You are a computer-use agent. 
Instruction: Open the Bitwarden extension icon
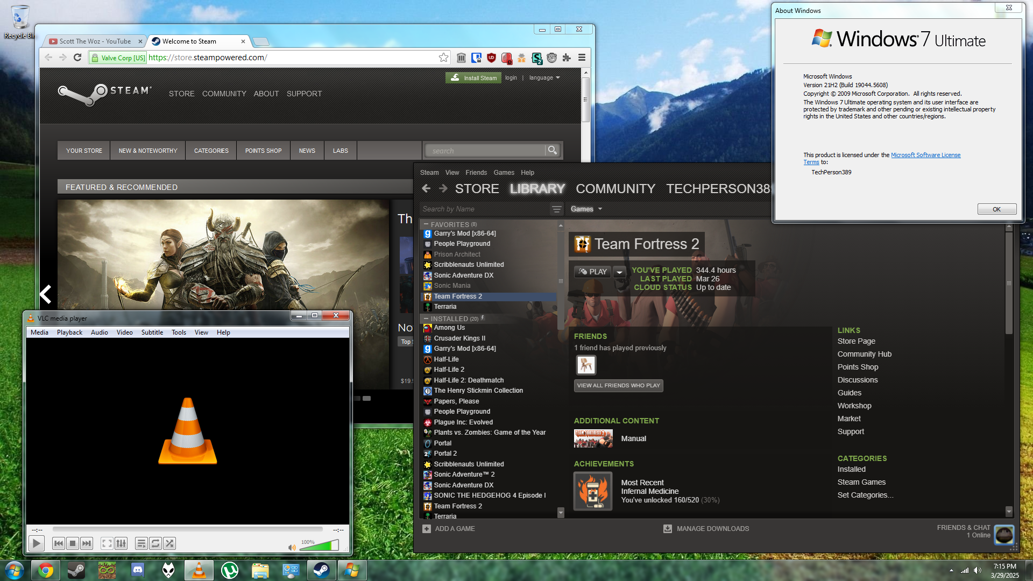click(x=476, y=58)
